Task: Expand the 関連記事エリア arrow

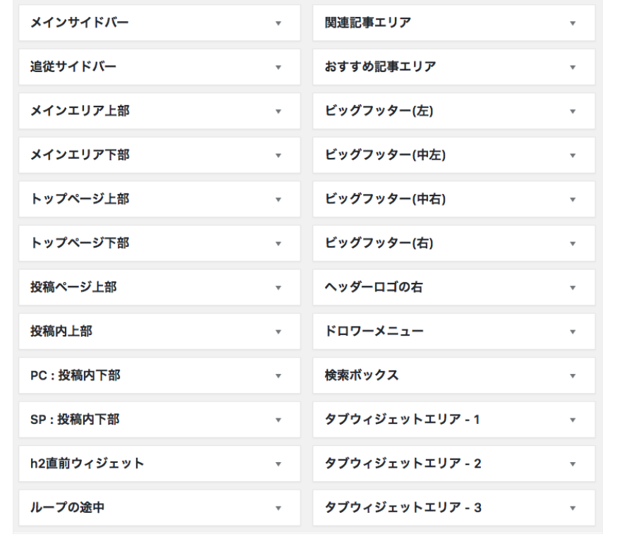Action: tap(573, 24)
